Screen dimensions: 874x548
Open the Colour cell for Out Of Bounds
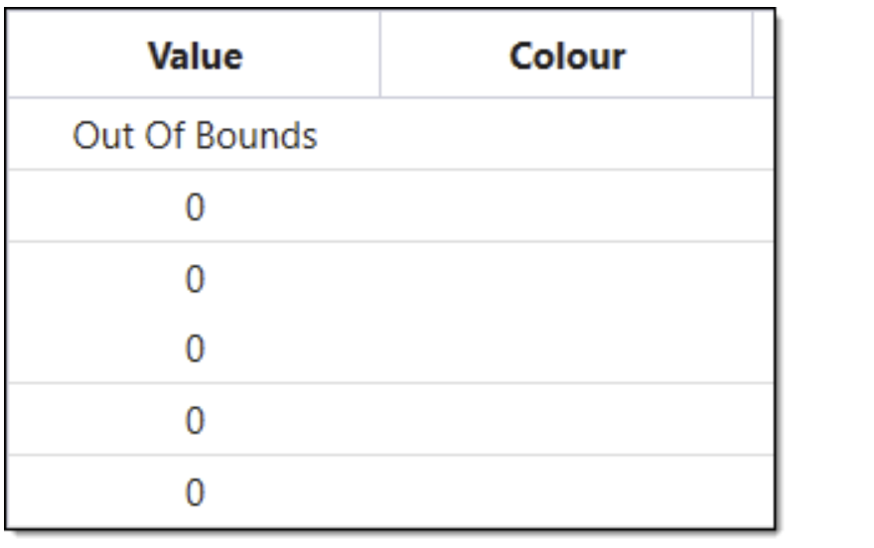tap(566, 135)
